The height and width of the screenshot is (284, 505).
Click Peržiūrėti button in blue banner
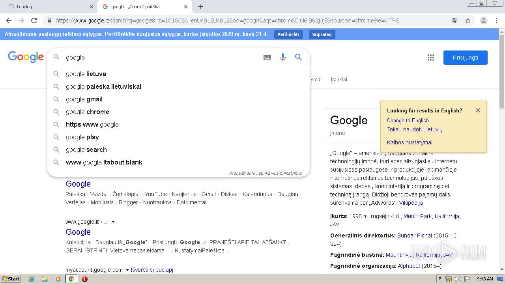(x=288, y=34)
